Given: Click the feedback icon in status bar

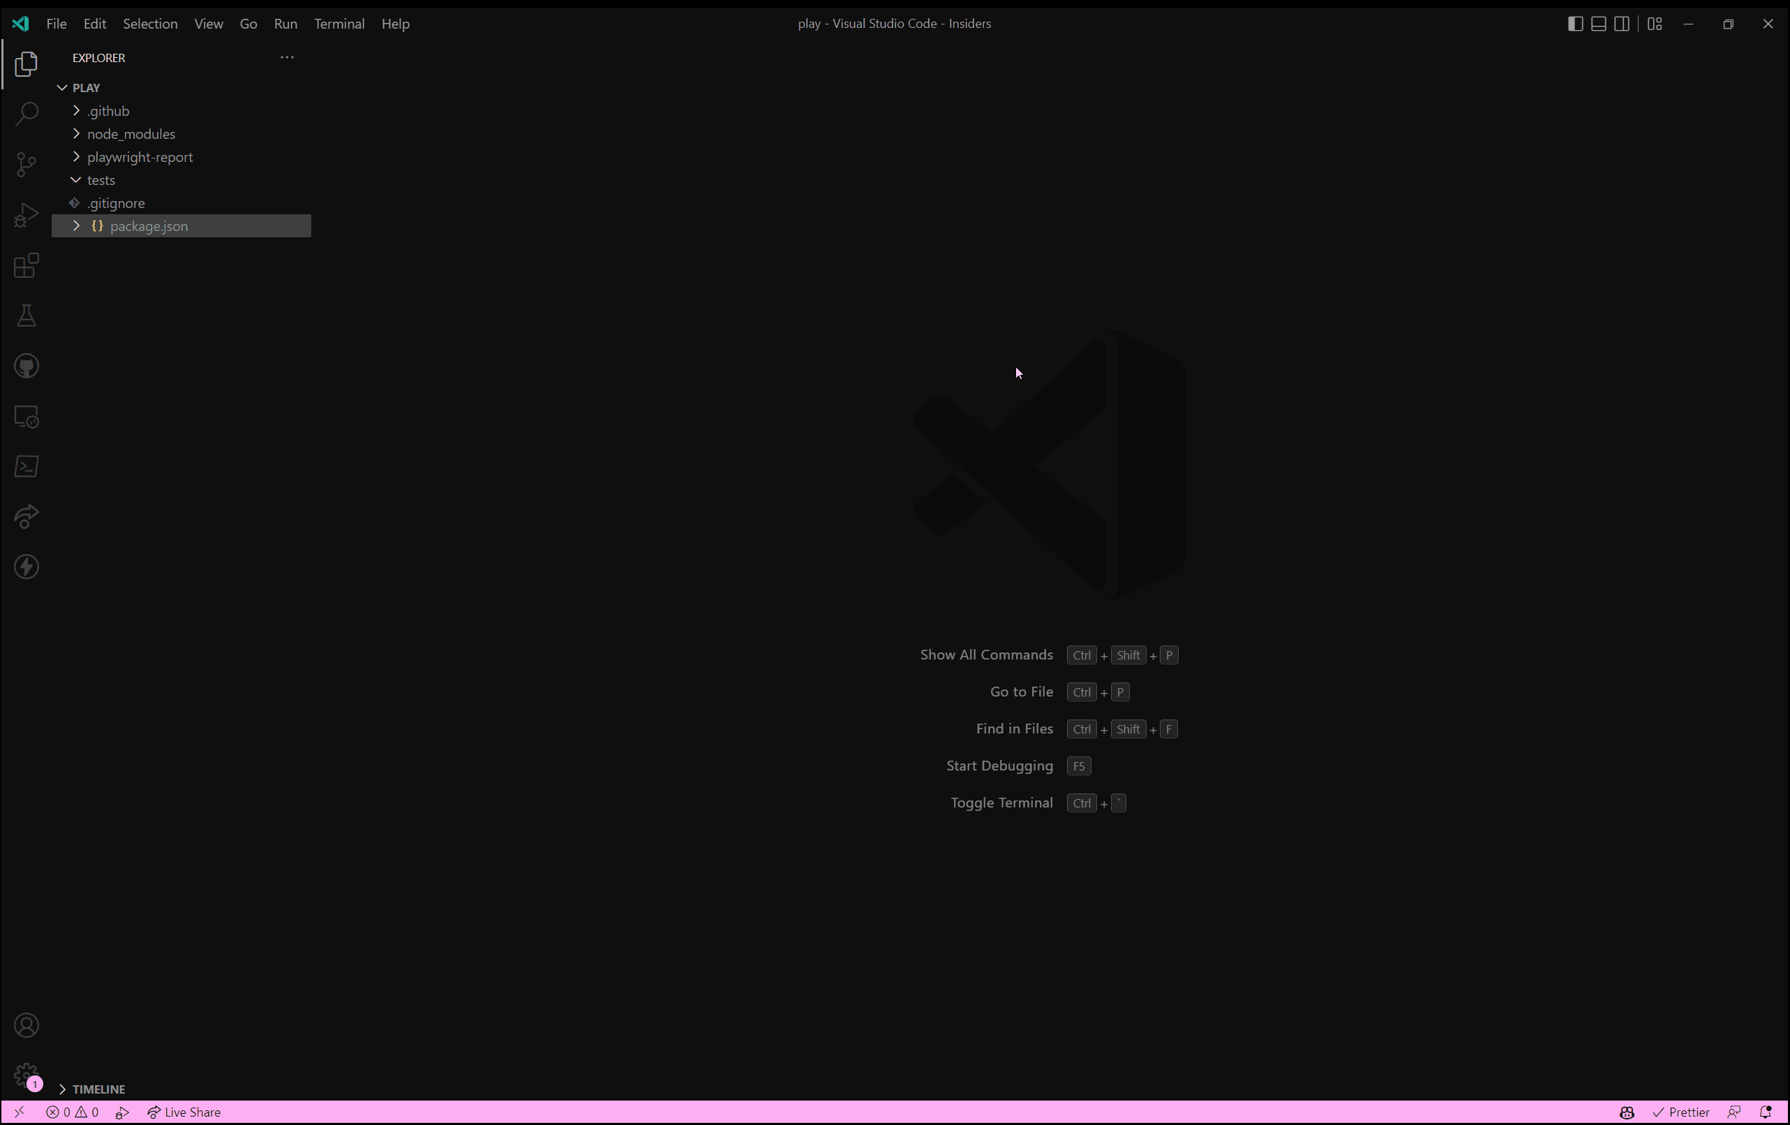Looking at the screenshot, I should pos(1733,1112).
